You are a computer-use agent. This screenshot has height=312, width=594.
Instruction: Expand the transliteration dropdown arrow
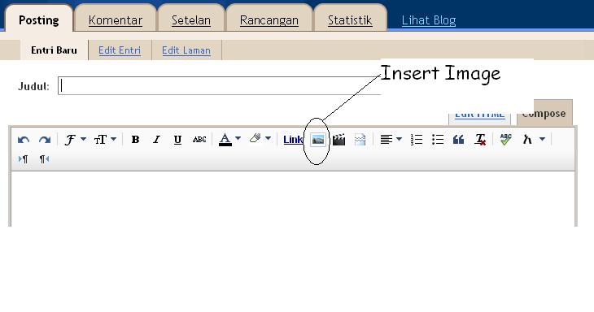[x=542, y=139]
